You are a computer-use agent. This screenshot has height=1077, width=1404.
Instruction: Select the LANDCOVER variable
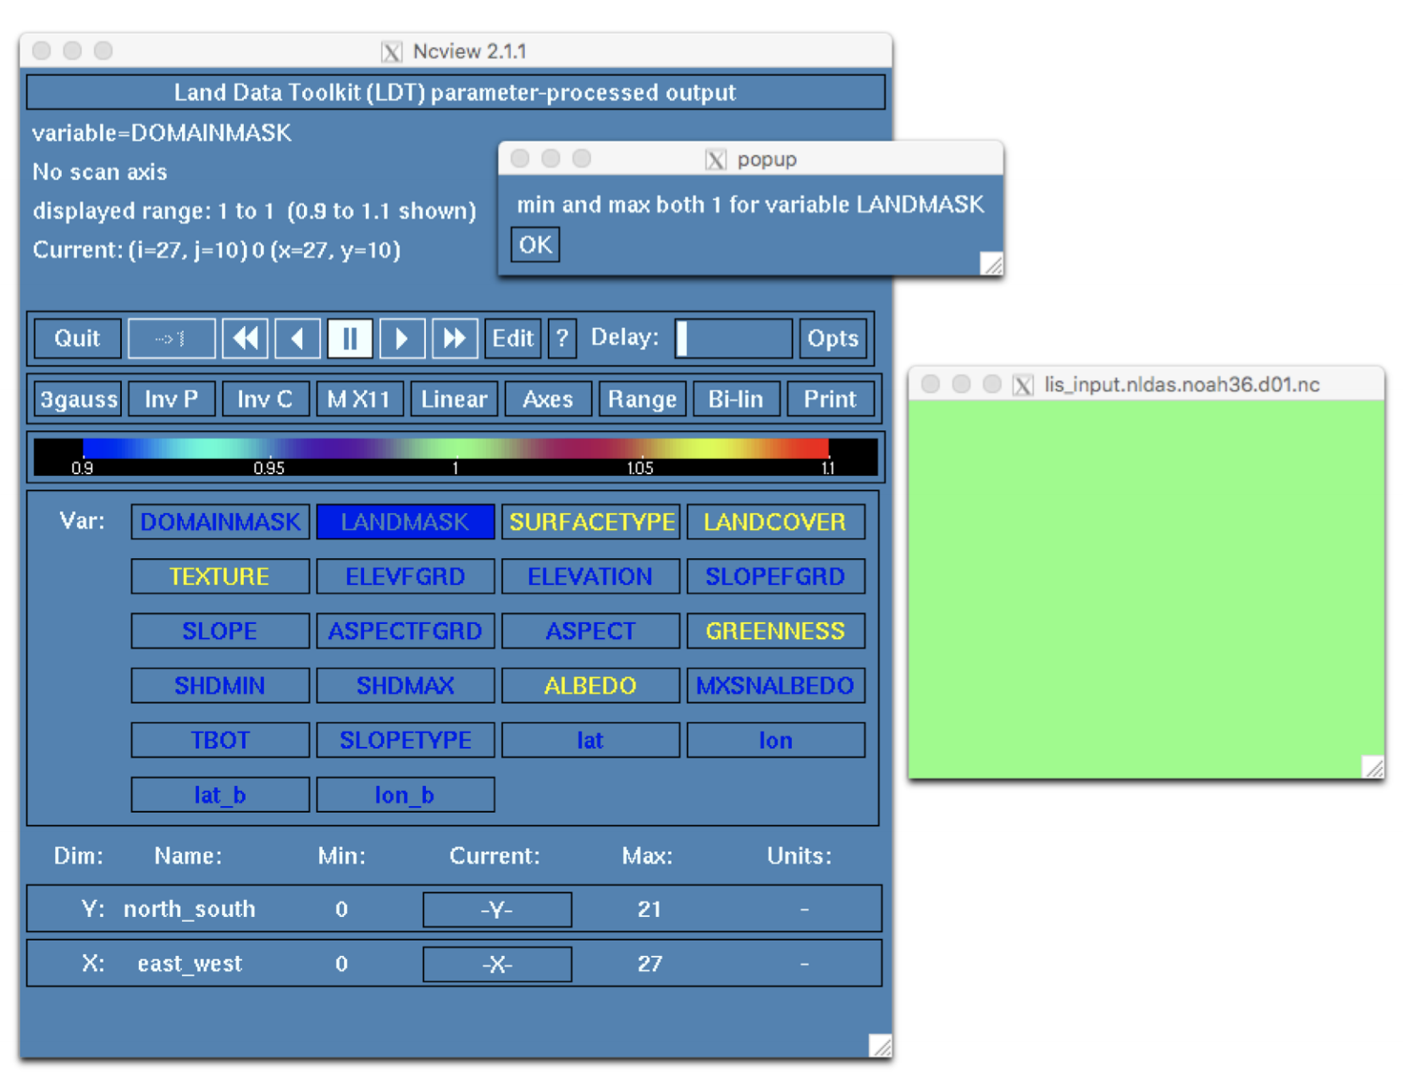click(x=776, y=522)
